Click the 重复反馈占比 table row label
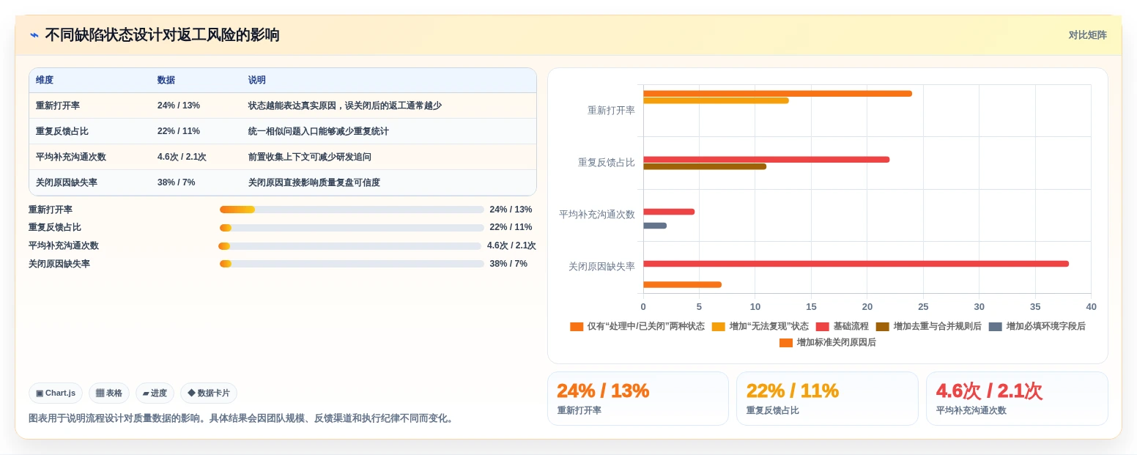The width and height of the screenshot is (1137, 455). [x=62, y=131]
